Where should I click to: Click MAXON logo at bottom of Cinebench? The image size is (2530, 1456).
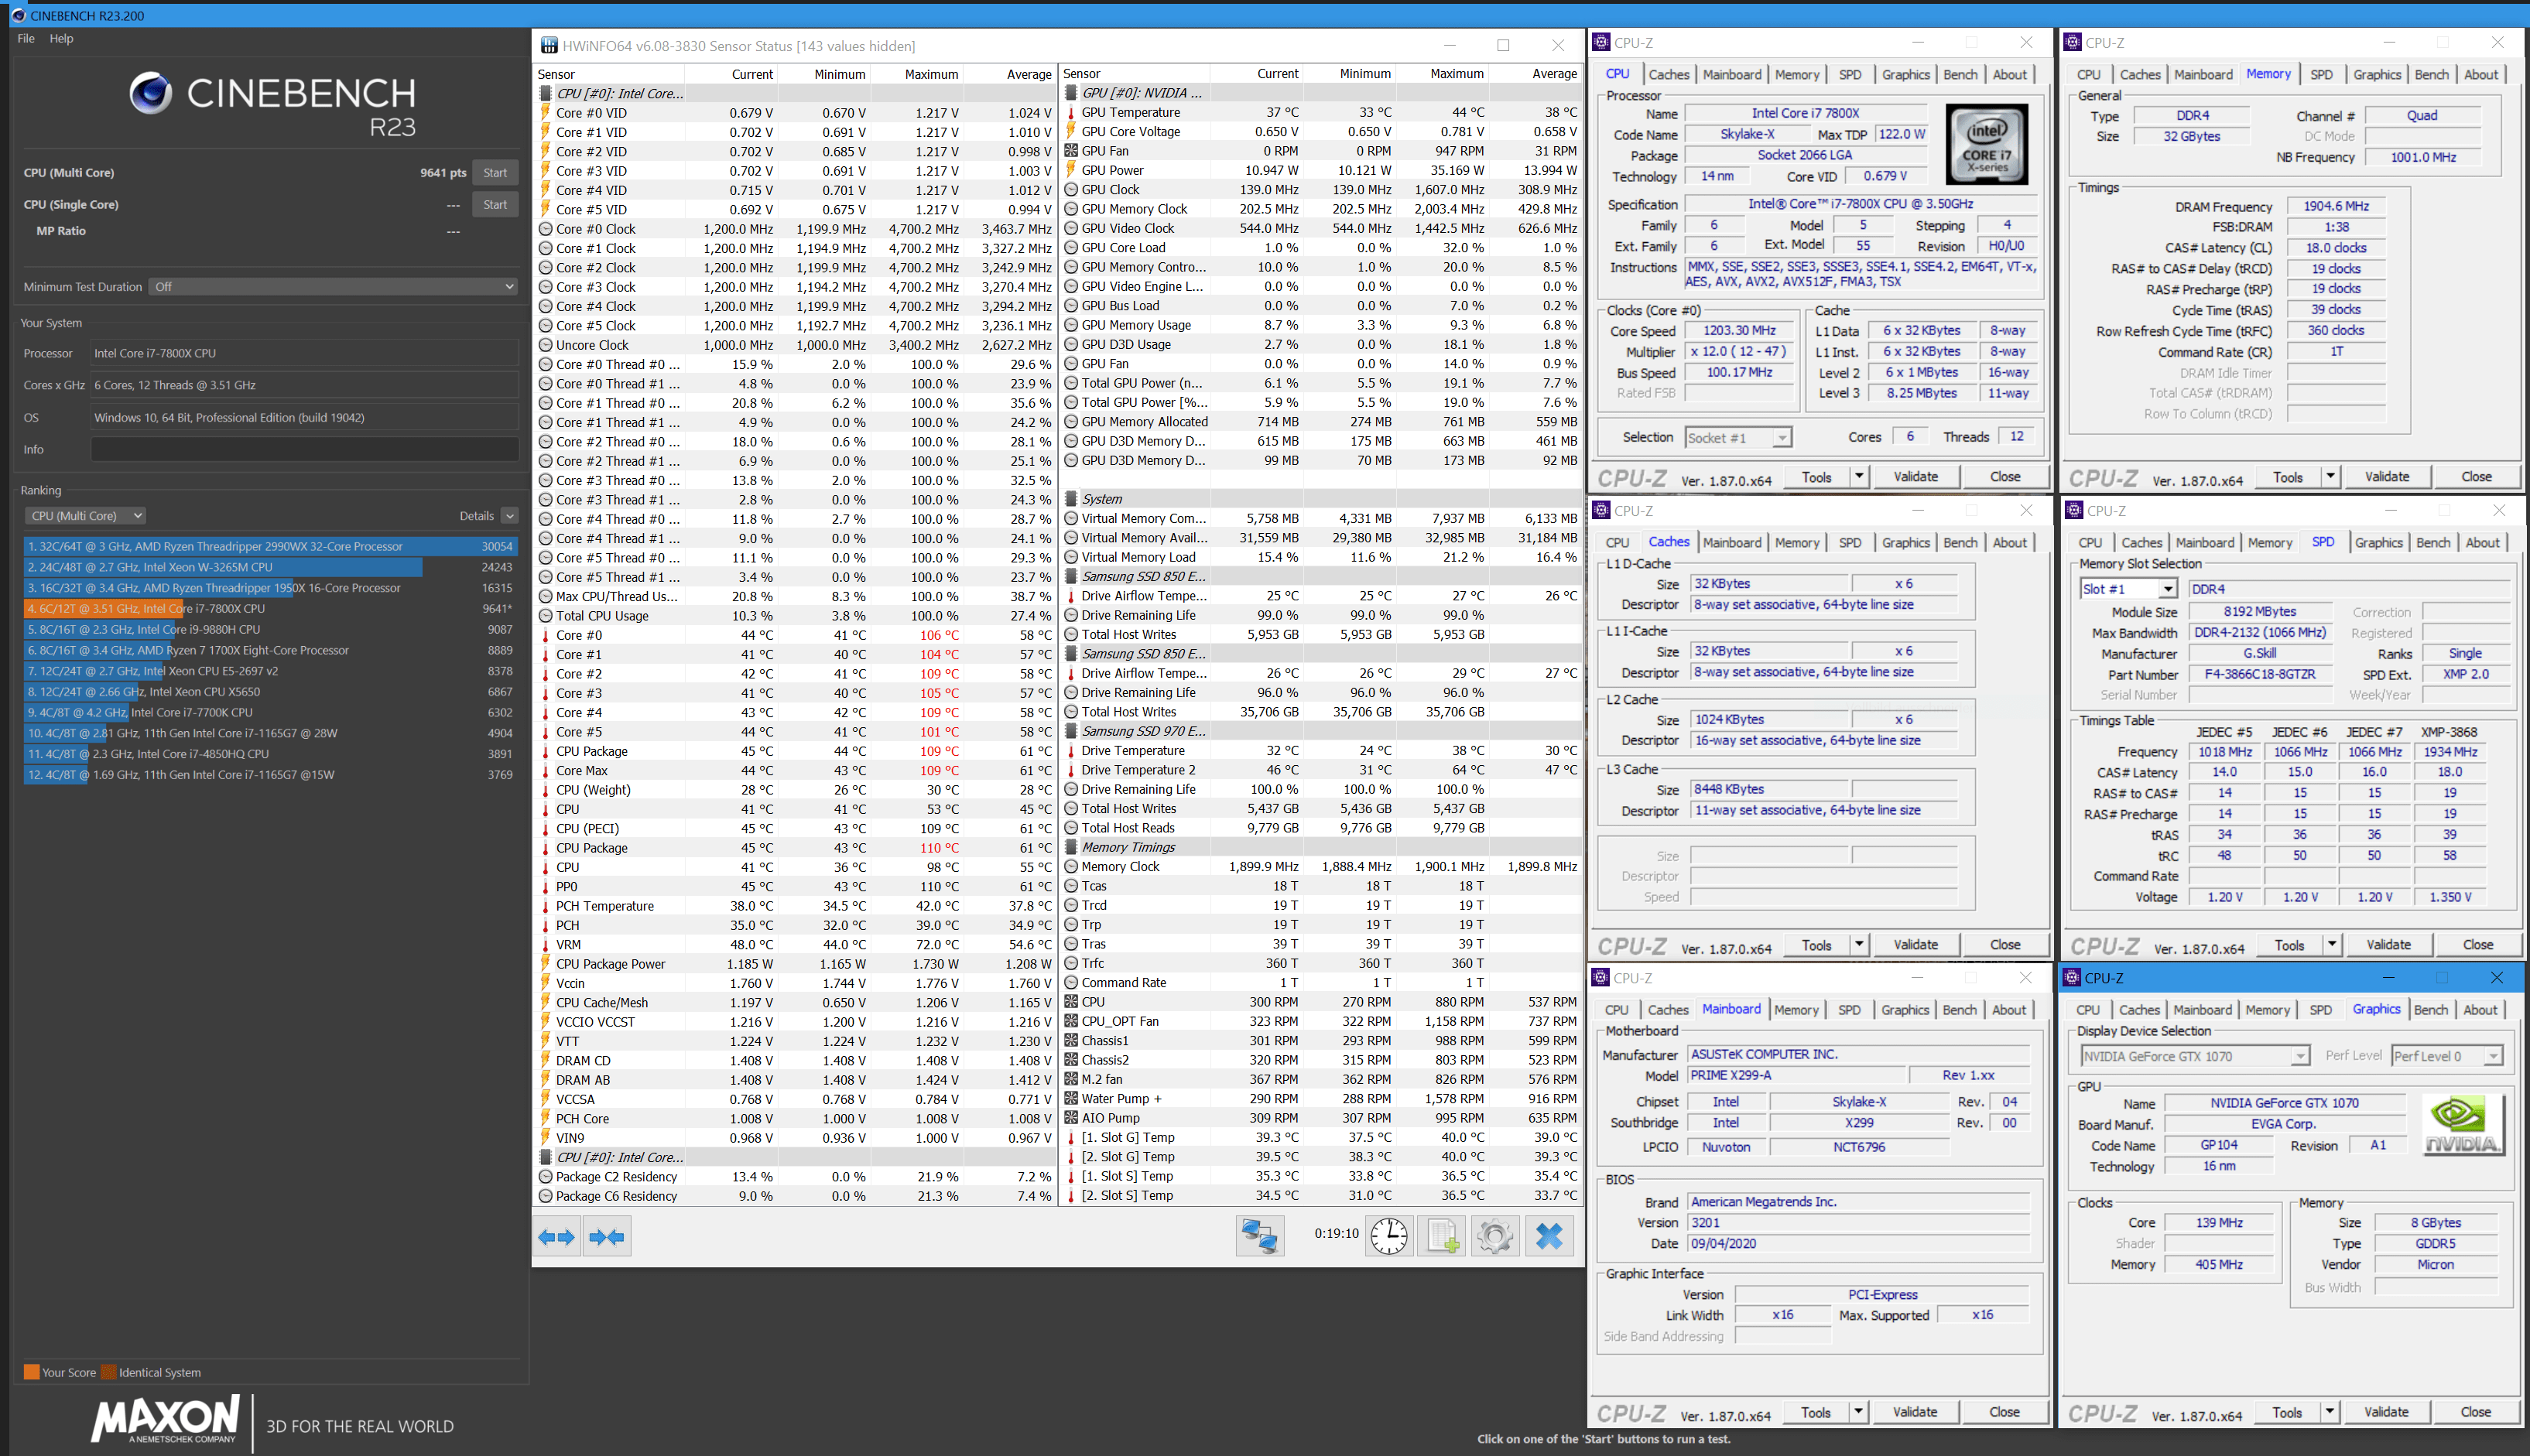point(165,1419)
